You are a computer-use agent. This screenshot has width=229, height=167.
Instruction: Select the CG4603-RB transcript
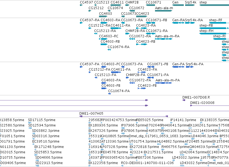pos(104,45)
